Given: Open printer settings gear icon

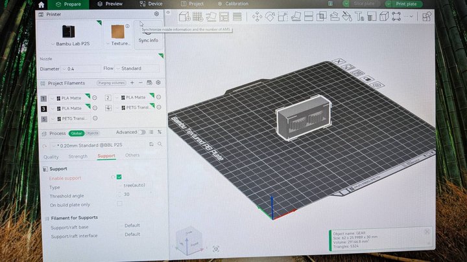Looking at the screenshot, I should click(x=156, y=14).
